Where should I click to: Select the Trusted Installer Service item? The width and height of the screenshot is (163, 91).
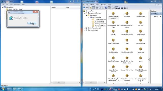pyautogui.click(x=113, y=16)
